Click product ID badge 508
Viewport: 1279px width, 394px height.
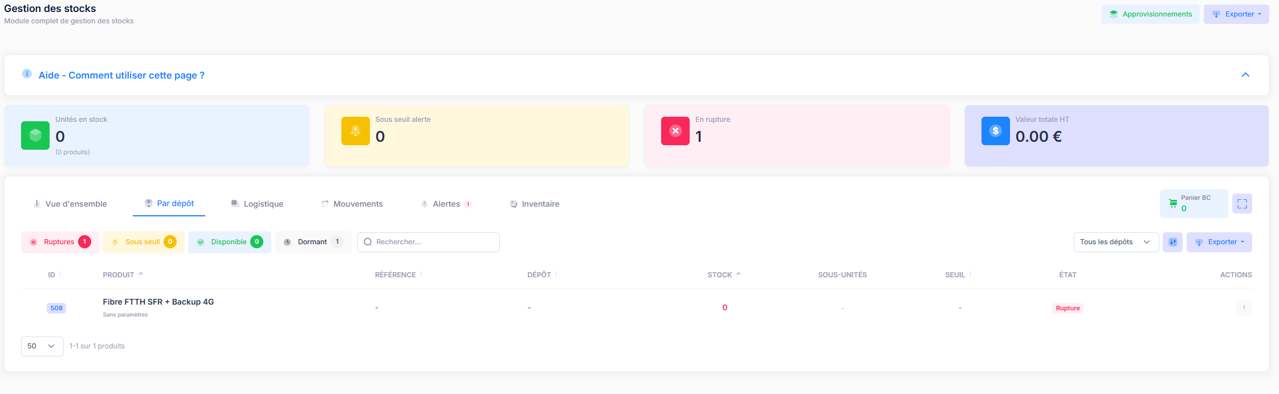(x=56, y=308)
